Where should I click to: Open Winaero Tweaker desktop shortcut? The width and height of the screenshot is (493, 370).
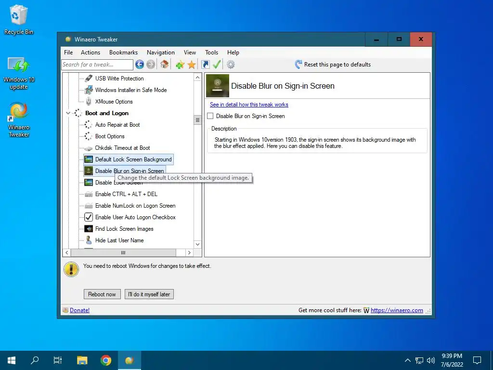(x=19, y=119)
